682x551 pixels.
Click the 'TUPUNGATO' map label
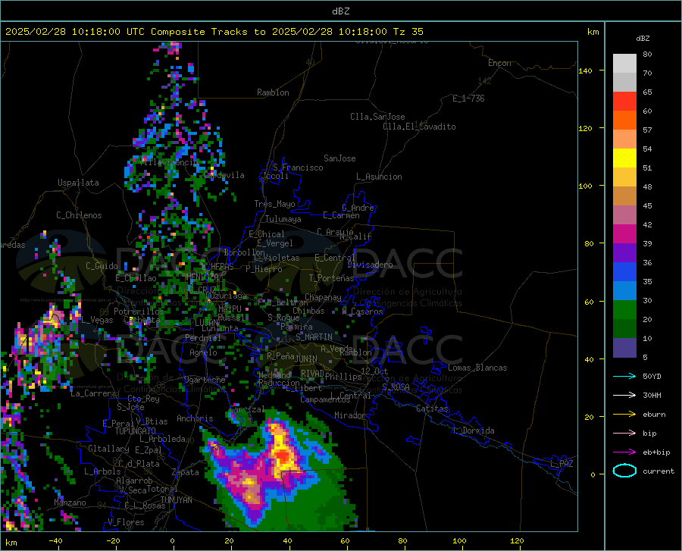[x=136, y=431]
